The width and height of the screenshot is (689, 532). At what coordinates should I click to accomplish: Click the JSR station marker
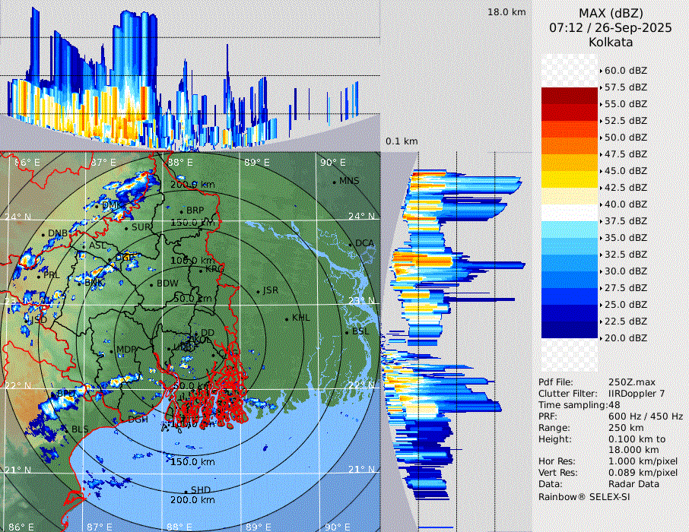257,291
